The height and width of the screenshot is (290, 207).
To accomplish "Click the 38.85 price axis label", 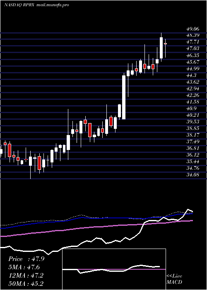I will (193, 128).
